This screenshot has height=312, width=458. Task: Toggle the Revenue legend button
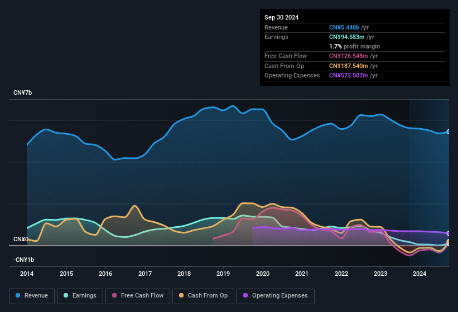[x=32, y=296]
